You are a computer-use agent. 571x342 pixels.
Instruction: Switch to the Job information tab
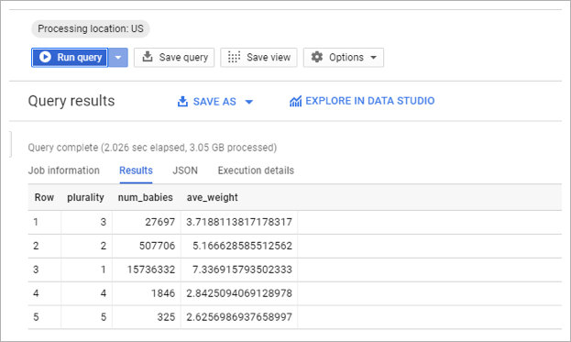click(x=64, y=171)
